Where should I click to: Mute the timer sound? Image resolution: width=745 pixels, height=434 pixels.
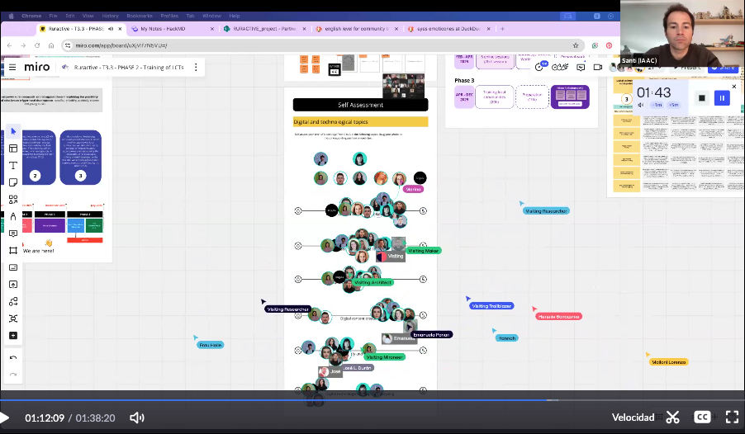[641, 105]
